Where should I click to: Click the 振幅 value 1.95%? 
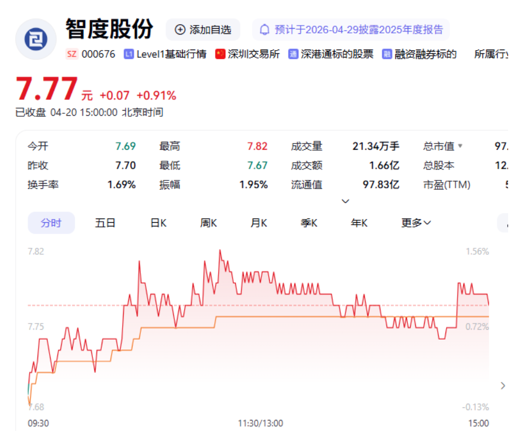pos(254,185)
